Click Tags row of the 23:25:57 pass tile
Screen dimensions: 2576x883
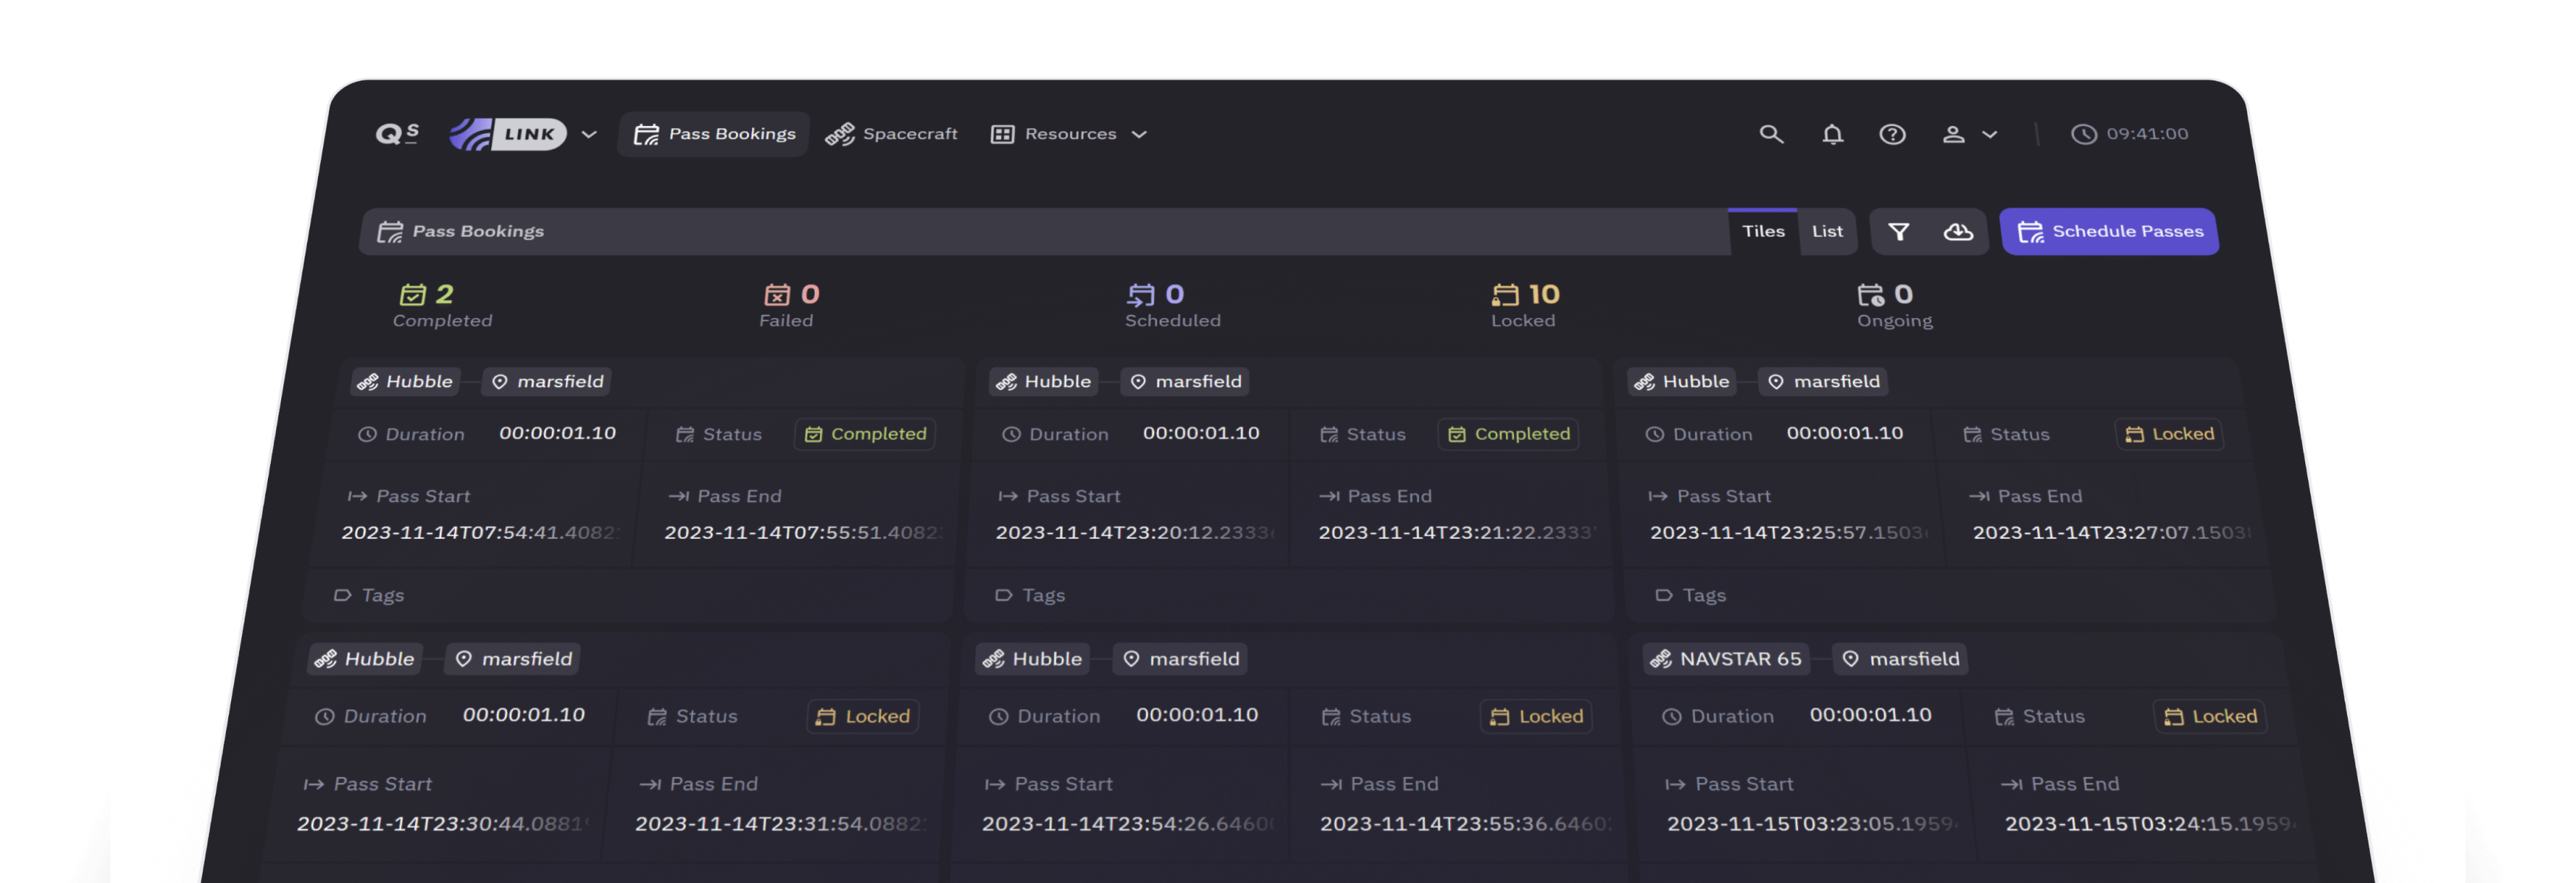click(x=1950, y=596)
